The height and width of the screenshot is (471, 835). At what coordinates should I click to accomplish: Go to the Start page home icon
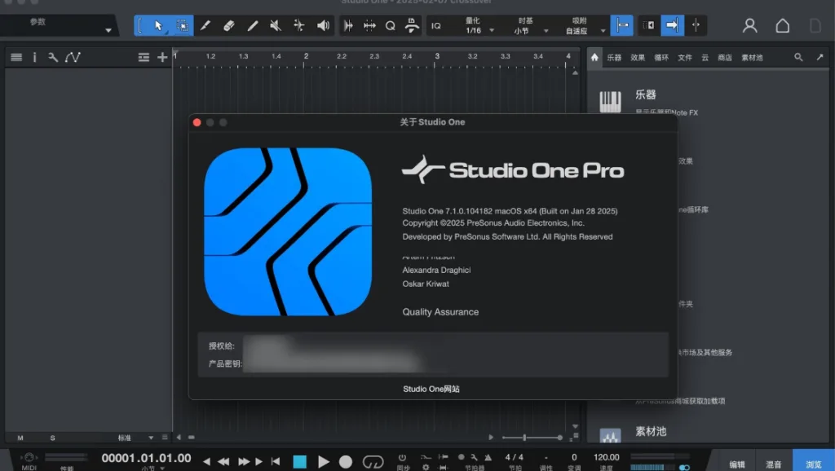pos(782,26)
